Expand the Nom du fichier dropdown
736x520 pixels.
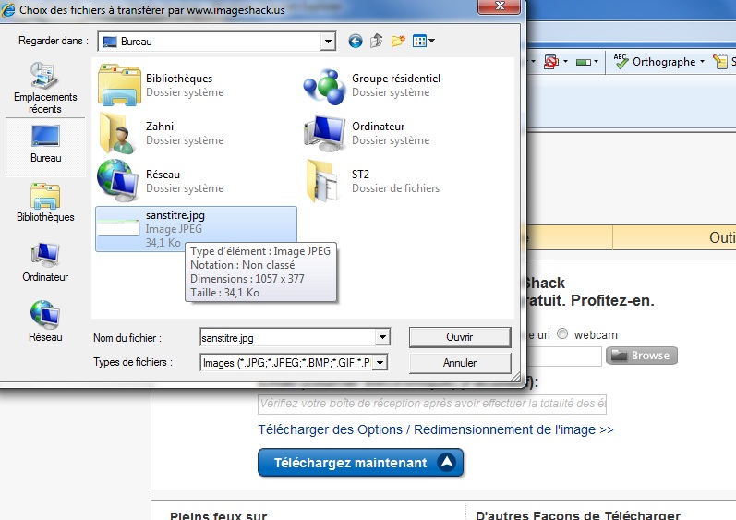pyautogui.click(x=382, y=338)
